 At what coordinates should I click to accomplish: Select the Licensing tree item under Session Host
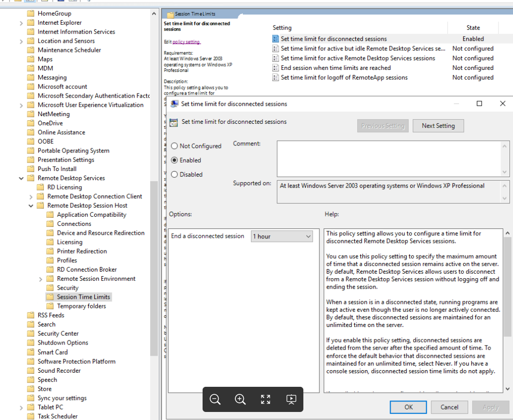70,242
